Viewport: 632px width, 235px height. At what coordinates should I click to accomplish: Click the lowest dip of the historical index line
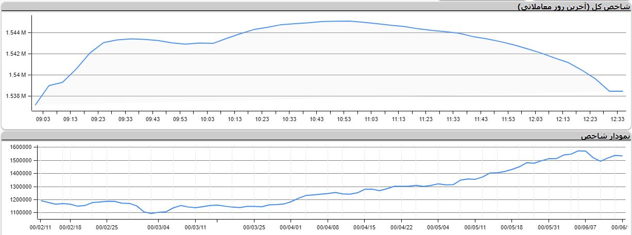coord(151,213)
